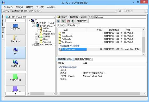Image resolution: width=149 pixels, height=102 pixels.
Task: Check the floppy disk checkbox in tree
Action: pos(35,23)
